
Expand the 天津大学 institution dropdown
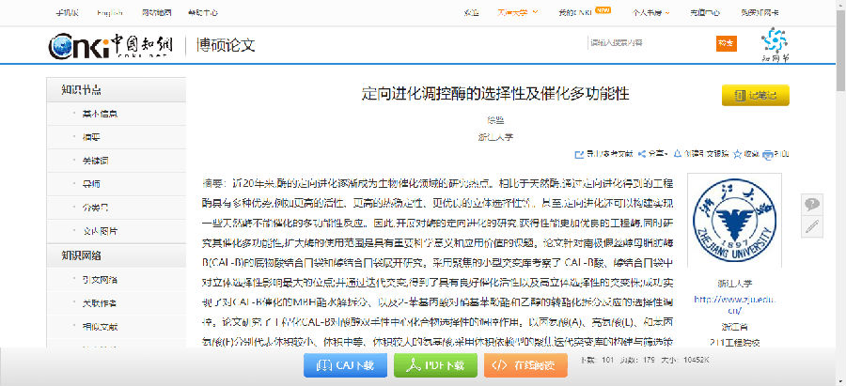click(x=517, y=13)
